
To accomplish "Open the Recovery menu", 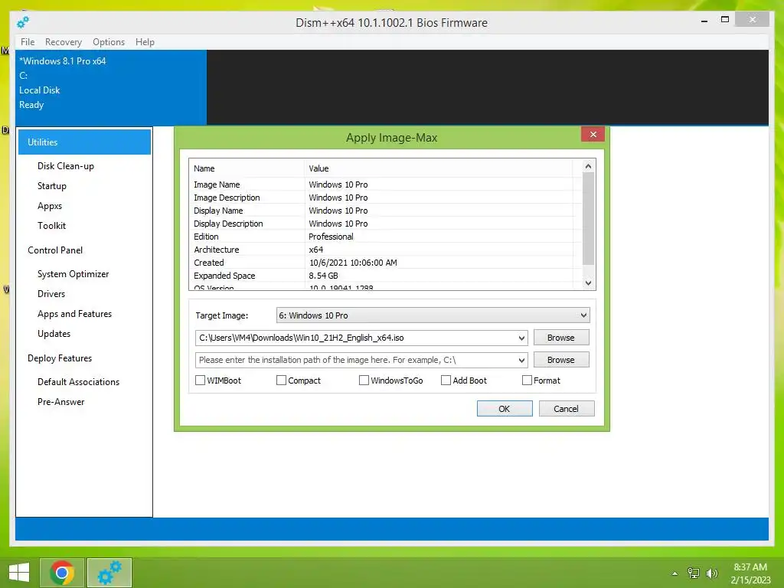I will 64,42.
